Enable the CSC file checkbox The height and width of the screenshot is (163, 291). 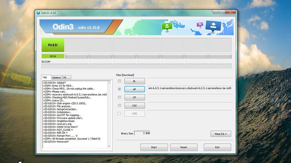point(119,105)
